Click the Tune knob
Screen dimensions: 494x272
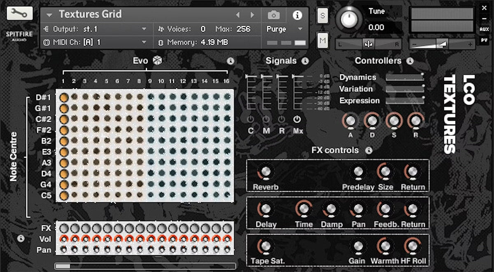(x=349, y=19)
